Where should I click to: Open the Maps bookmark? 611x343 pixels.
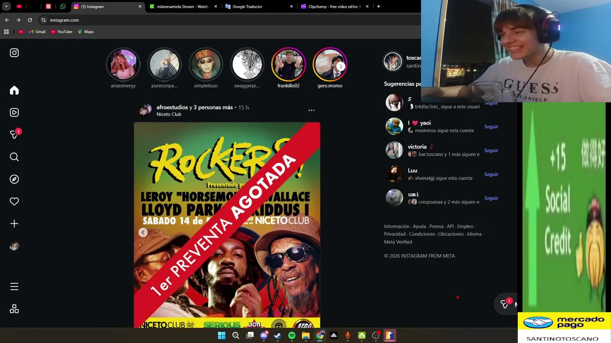[85, 32]
